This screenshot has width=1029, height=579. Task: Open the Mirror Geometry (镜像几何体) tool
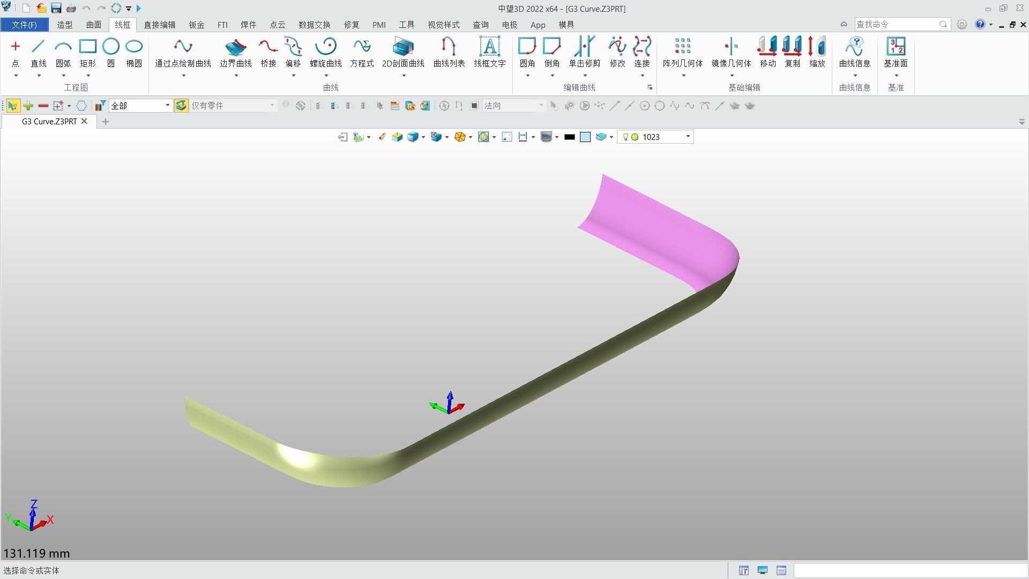(x=732, y=52)
